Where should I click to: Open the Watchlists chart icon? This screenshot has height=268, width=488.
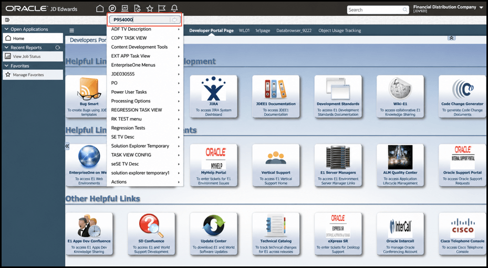(x=125, y=8)
